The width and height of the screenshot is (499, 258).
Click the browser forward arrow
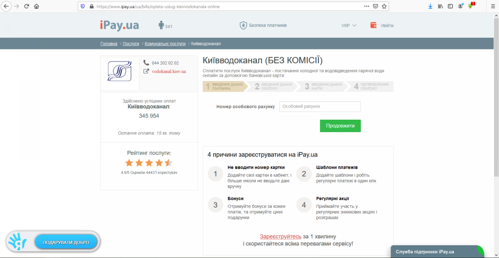pyautogui.click(x=17, y=7)
